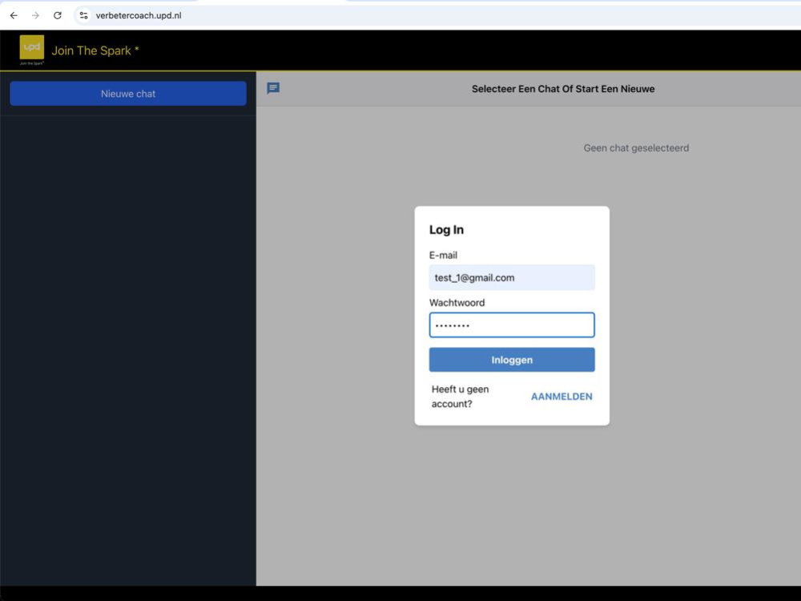
Task: Click the Nieuwe chat button
Action: point(128,94)
